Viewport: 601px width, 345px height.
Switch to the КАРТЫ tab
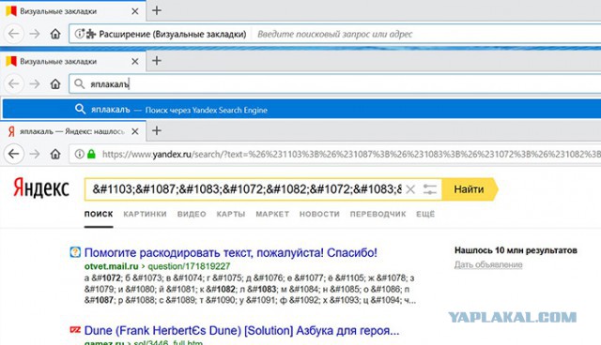point(231,214)
